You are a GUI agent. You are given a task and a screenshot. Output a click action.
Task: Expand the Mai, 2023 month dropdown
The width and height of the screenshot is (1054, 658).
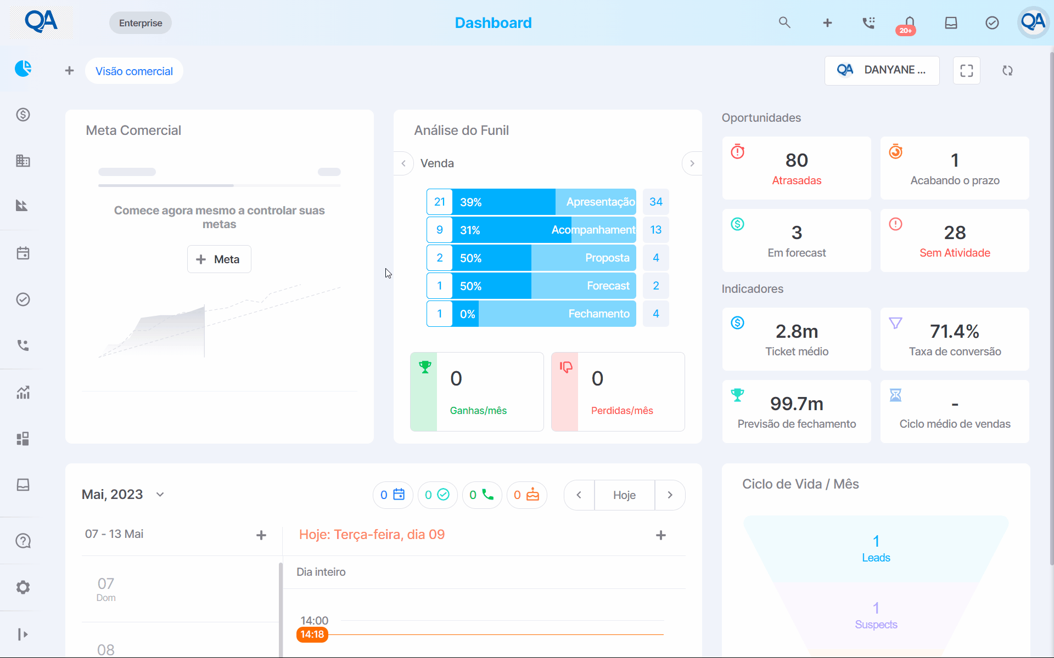pos(160,495)
